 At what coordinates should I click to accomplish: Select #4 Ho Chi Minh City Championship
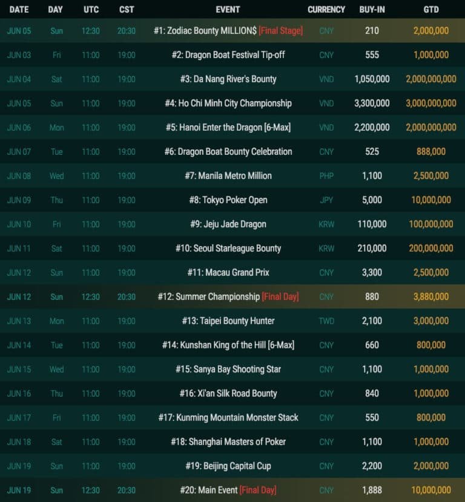point(228,103)
